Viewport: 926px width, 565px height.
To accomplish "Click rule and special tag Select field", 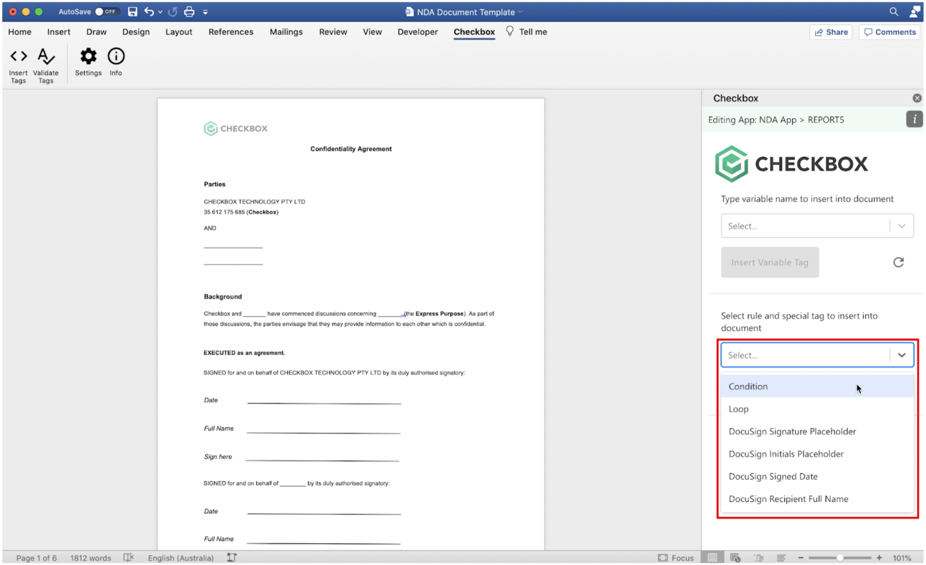I will (x=817, y=355).
